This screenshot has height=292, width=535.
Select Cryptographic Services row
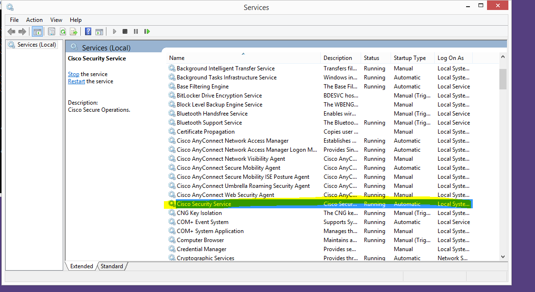320,258
